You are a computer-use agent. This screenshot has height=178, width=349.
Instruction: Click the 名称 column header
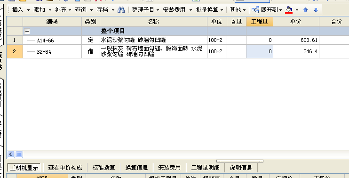click(x=153, y=22)
